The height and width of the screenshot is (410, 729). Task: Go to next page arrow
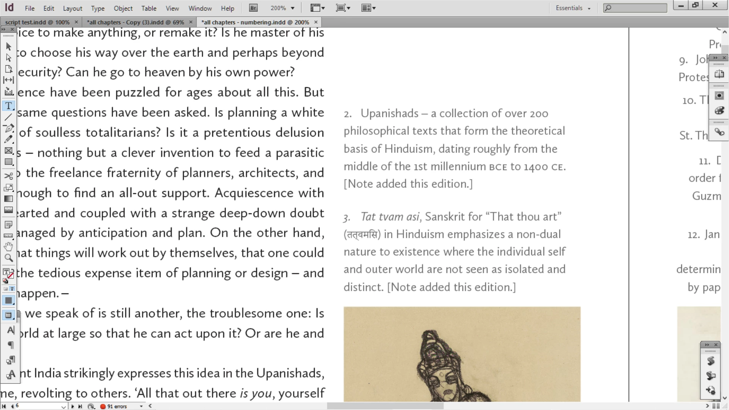[x=72, y=406]
